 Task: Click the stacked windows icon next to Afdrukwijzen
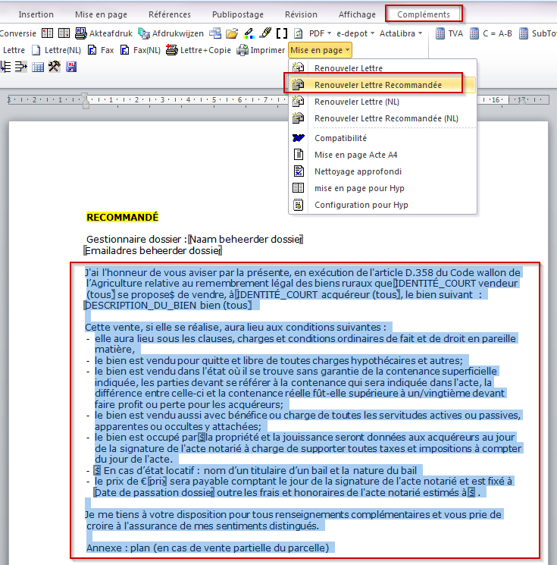click(x=215, y=33)
